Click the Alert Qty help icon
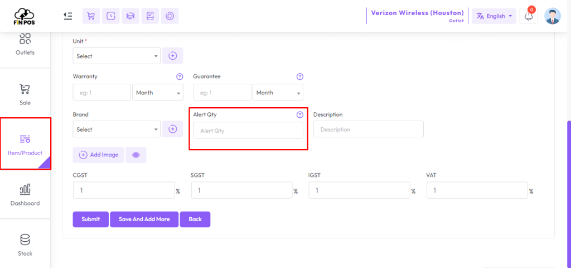This screenshot has width=571, height=268. tap(299, 114)
